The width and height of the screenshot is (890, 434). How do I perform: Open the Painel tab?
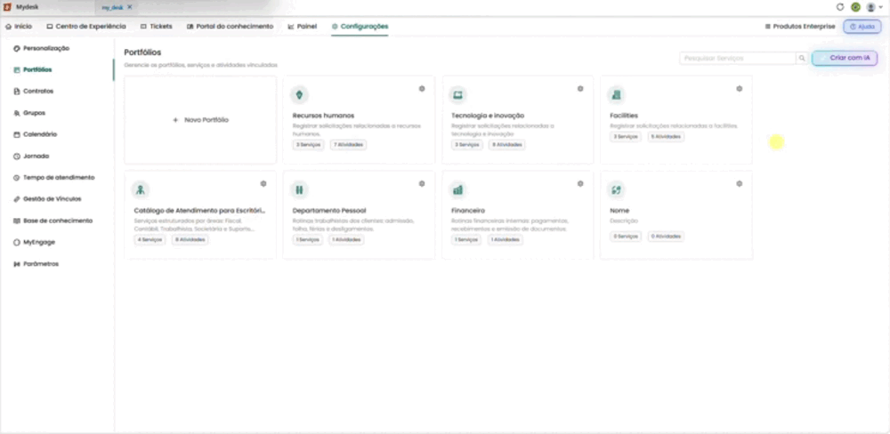click(302, 26)
